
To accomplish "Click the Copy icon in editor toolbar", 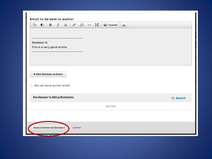I will (35, 25).
